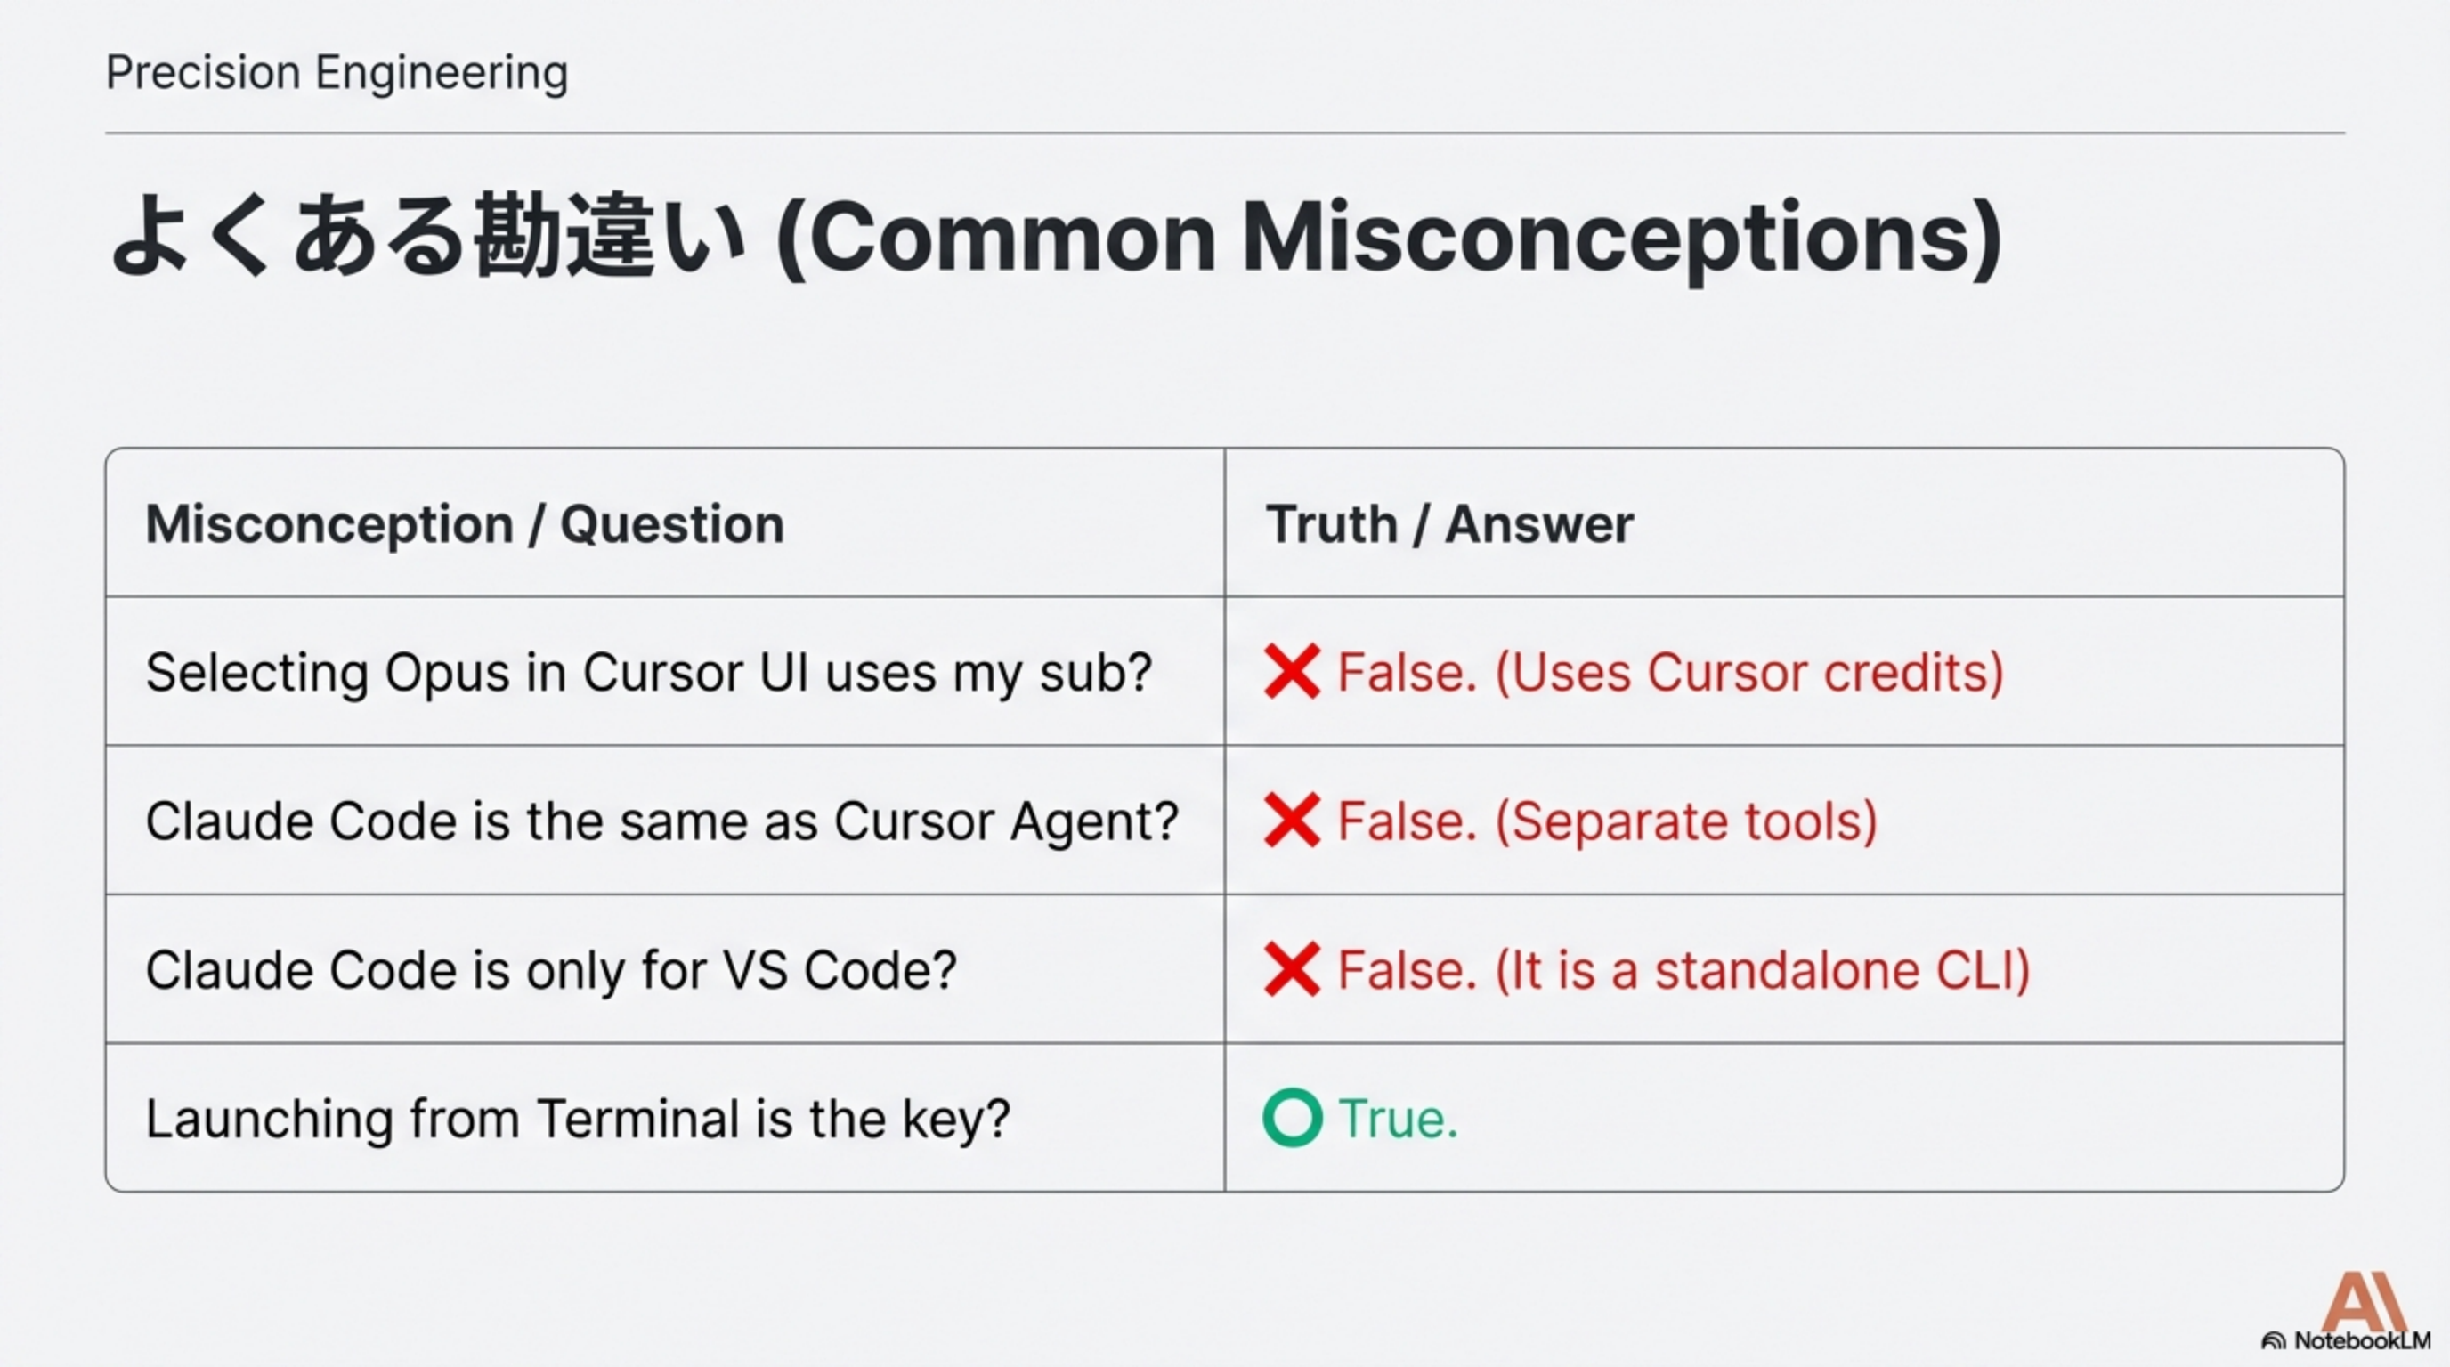The width and height of the screenshot is (2450, 1367).
Task: Click "(Common Misconceptions)" in the title
Action: pos(1389,238)
